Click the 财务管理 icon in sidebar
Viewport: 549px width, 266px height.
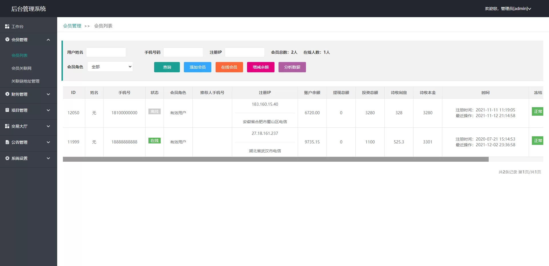pyautogui.click(x=7, y=94)
